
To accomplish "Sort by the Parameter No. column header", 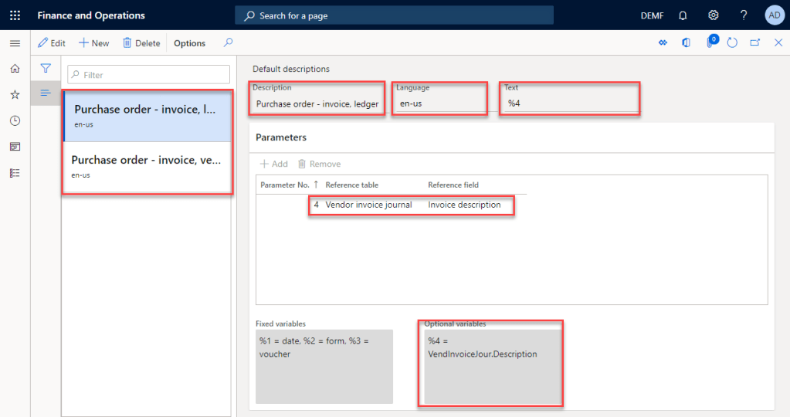I will coord(285,185).
